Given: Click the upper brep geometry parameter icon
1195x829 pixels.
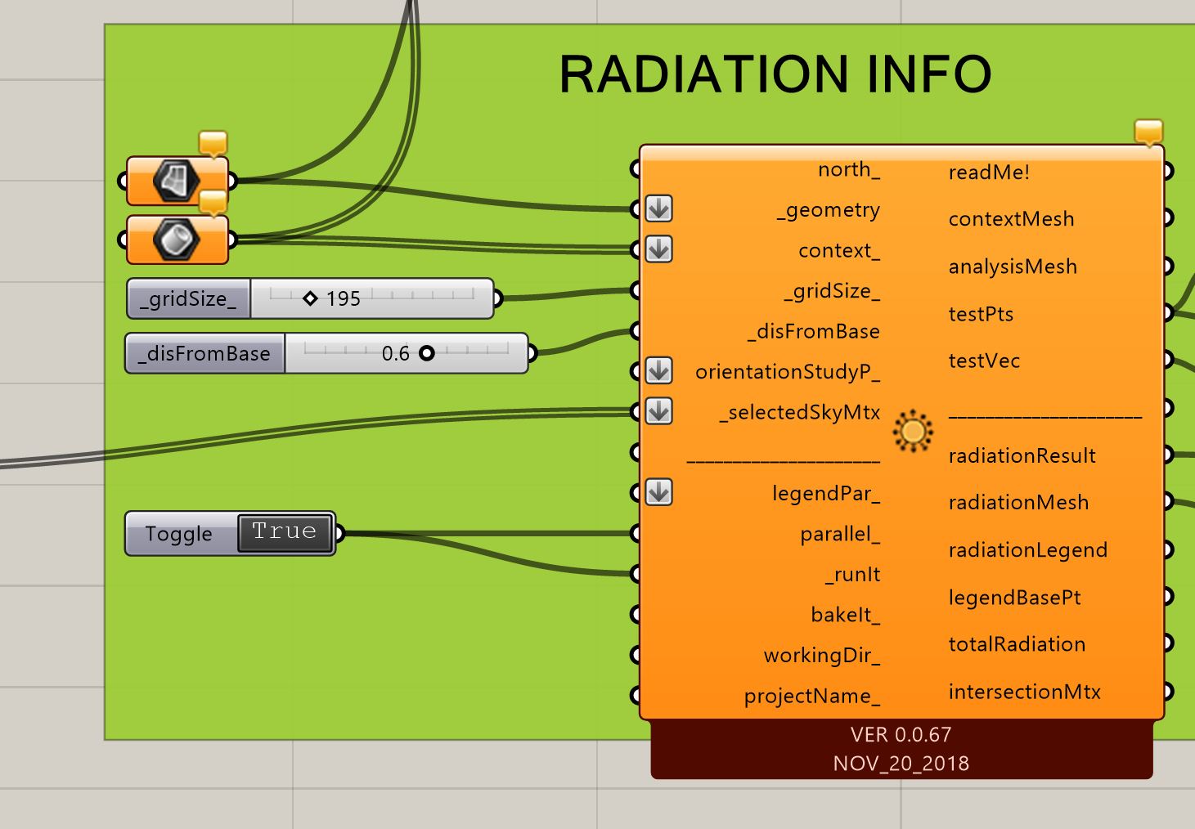Looking at the screenshot, I should coord(176,180).
